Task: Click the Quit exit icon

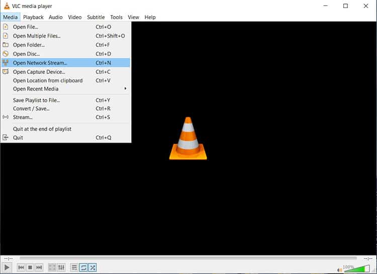Action: click(6, 138)
